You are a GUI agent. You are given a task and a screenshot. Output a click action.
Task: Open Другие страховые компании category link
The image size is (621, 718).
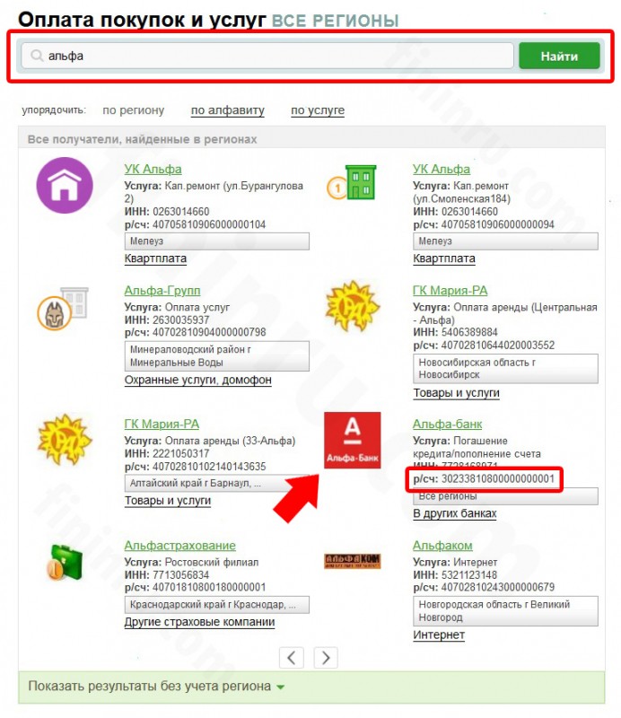click(200, 622)
